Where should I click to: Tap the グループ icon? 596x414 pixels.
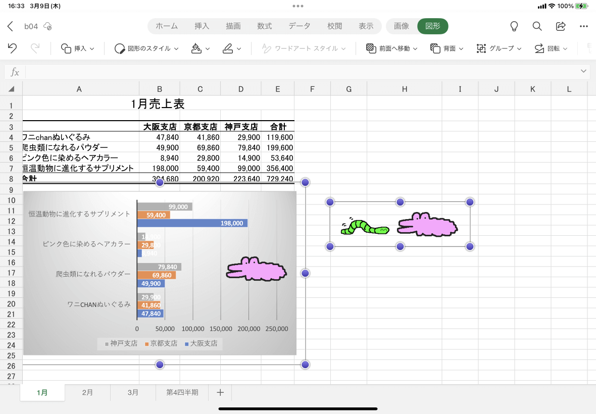(x=481, y=48)
